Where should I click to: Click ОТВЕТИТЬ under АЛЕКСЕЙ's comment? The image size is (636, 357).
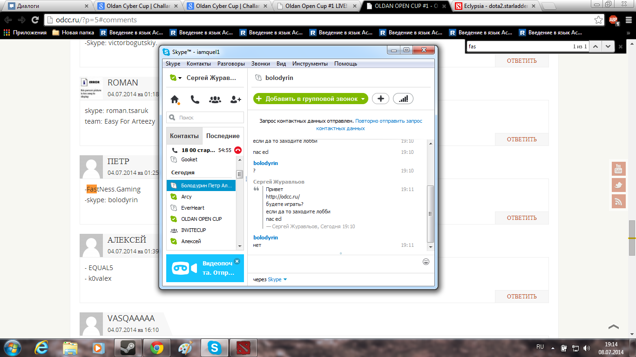click(x=521, y=297)
